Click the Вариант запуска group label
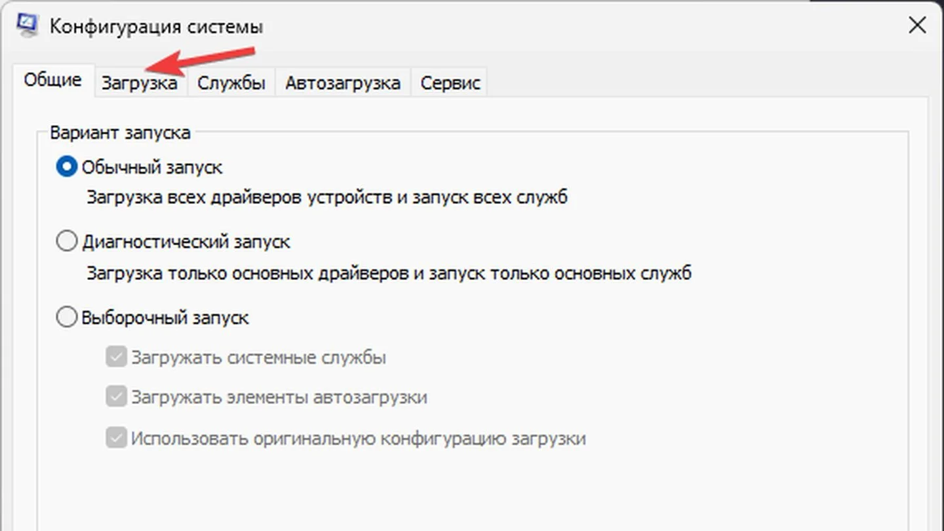 pyautogui.click(x=120, y=132)
